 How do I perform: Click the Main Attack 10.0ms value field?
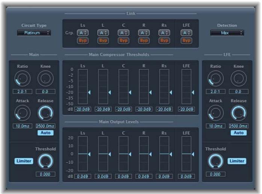(x=23, y=126)
